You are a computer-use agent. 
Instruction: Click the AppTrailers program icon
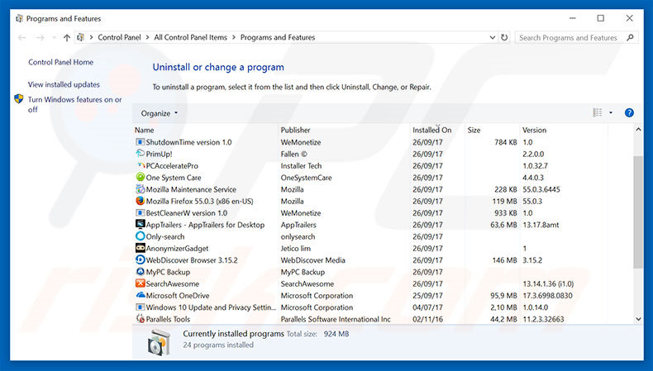pyautogui.click(x=140, y=224)
